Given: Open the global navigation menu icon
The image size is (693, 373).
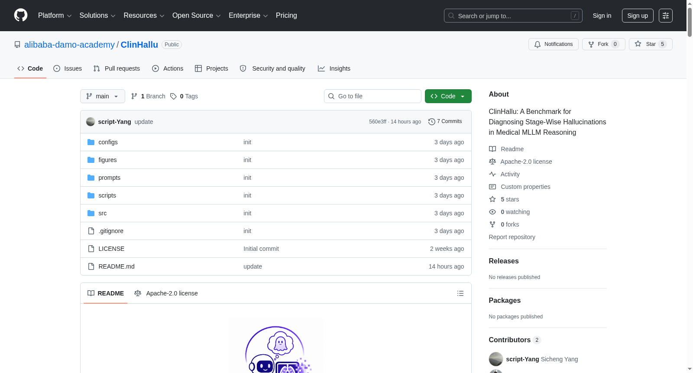Looking at the screenshot, I should point(666,16).
